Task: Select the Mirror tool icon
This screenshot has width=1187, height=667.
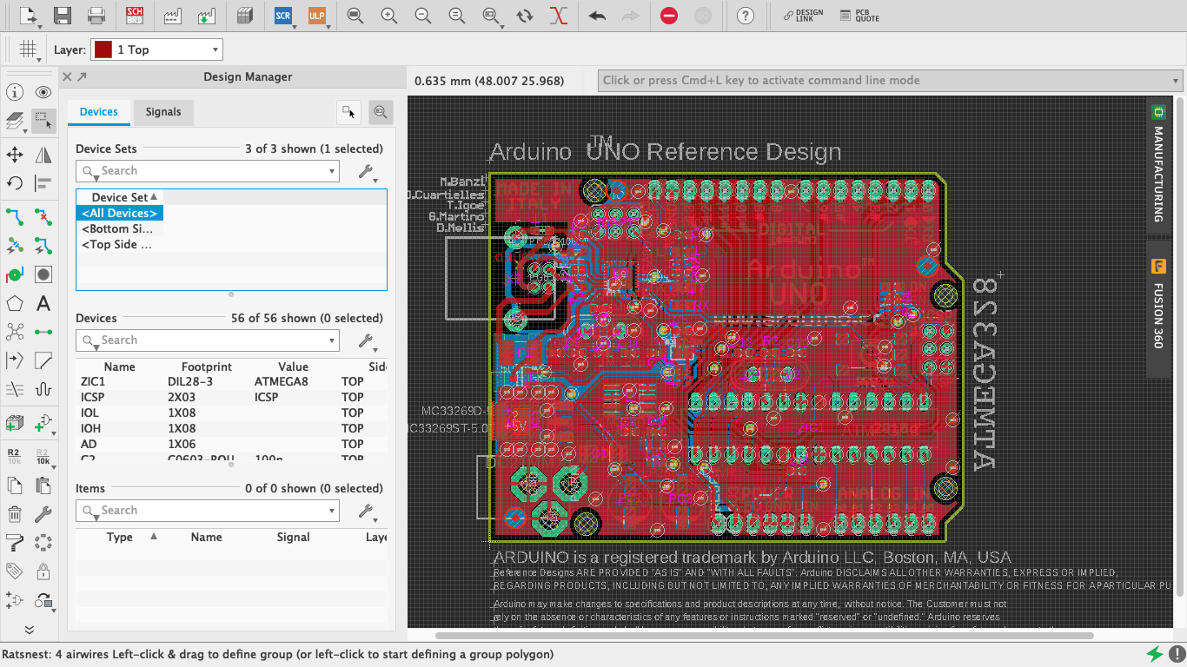Action: tap(43, 155)
